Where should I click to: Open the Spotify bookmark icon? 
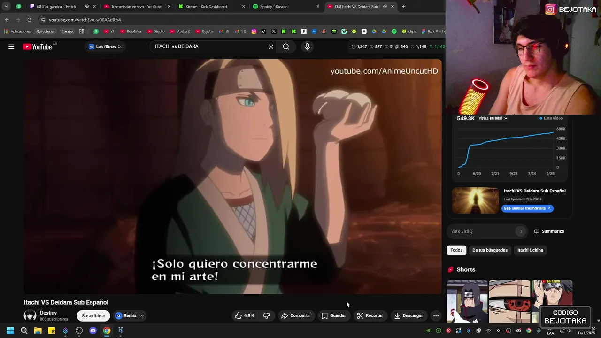(394, 31)
